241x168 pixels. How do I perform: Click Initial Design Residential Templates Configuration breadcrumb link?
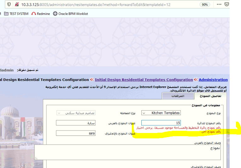coord(144,80)
